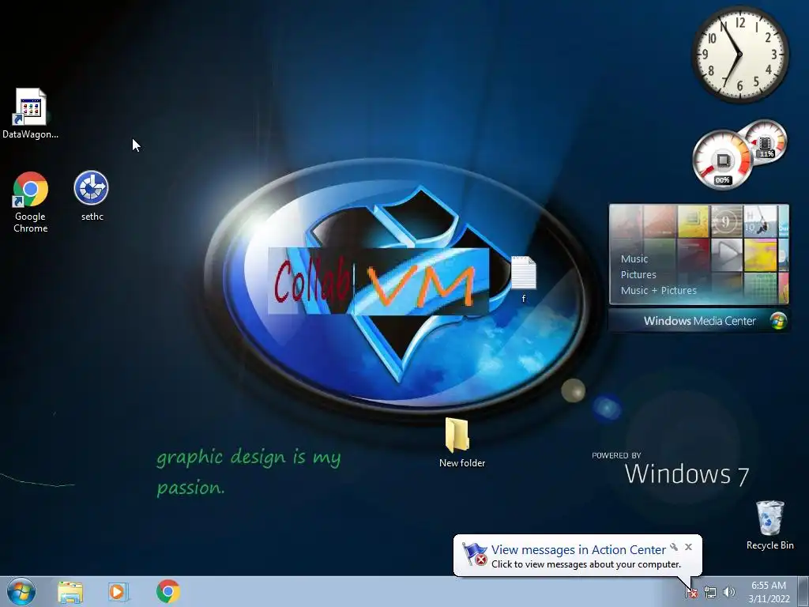Image resolution: width=809 pixels, height=607 pixels.
Task: Click the Windows Start orb
Action: pyautogui.click(x=21, y=591)
